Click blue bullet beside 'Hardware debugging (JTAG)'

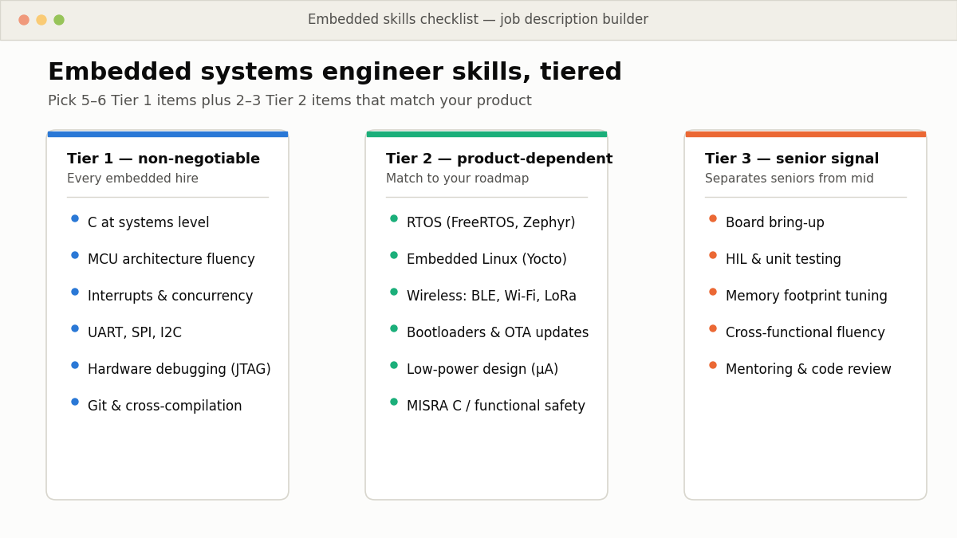[x=75, y=365]
